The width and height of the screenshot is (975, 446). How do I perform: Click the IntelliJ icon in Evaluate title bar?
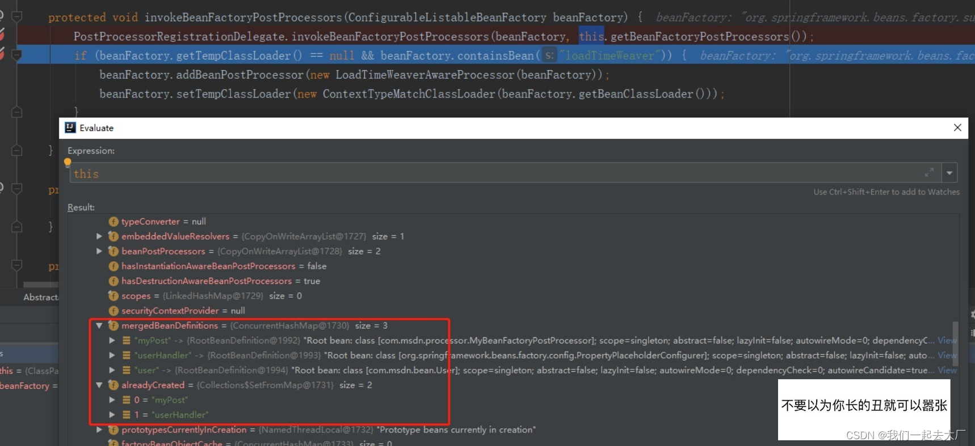click(70, 128)
